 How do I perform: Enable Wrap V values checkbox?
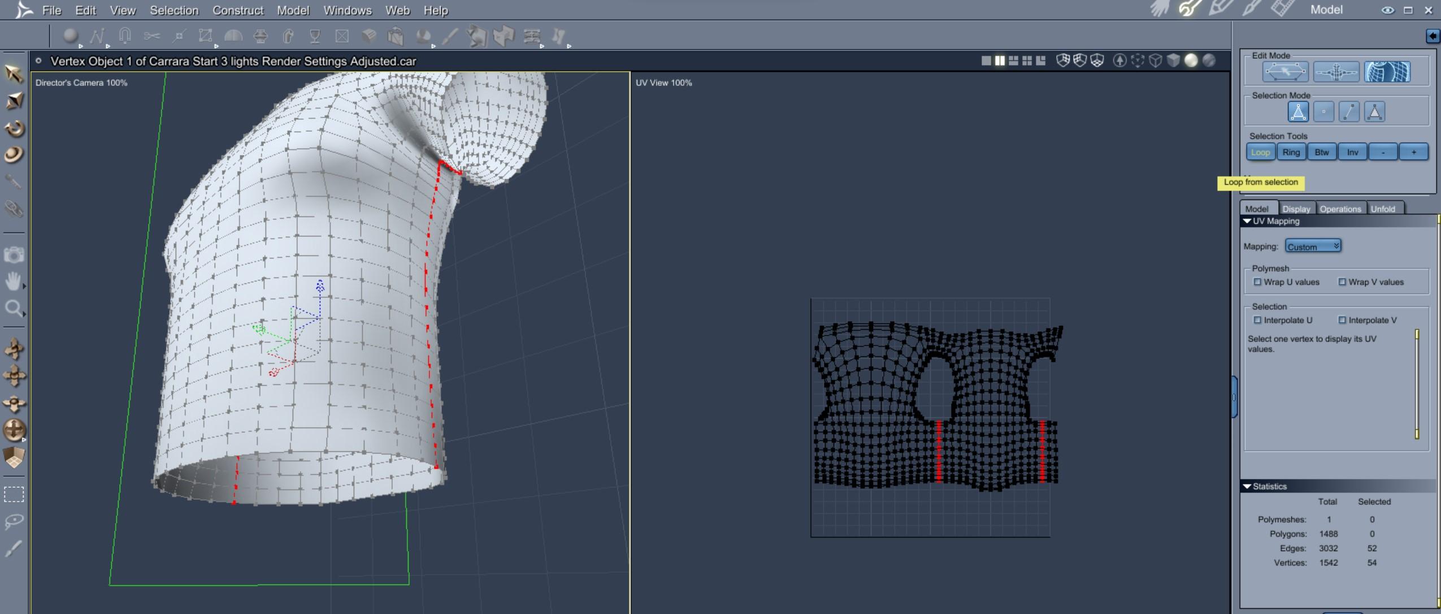coord(1342,282)
